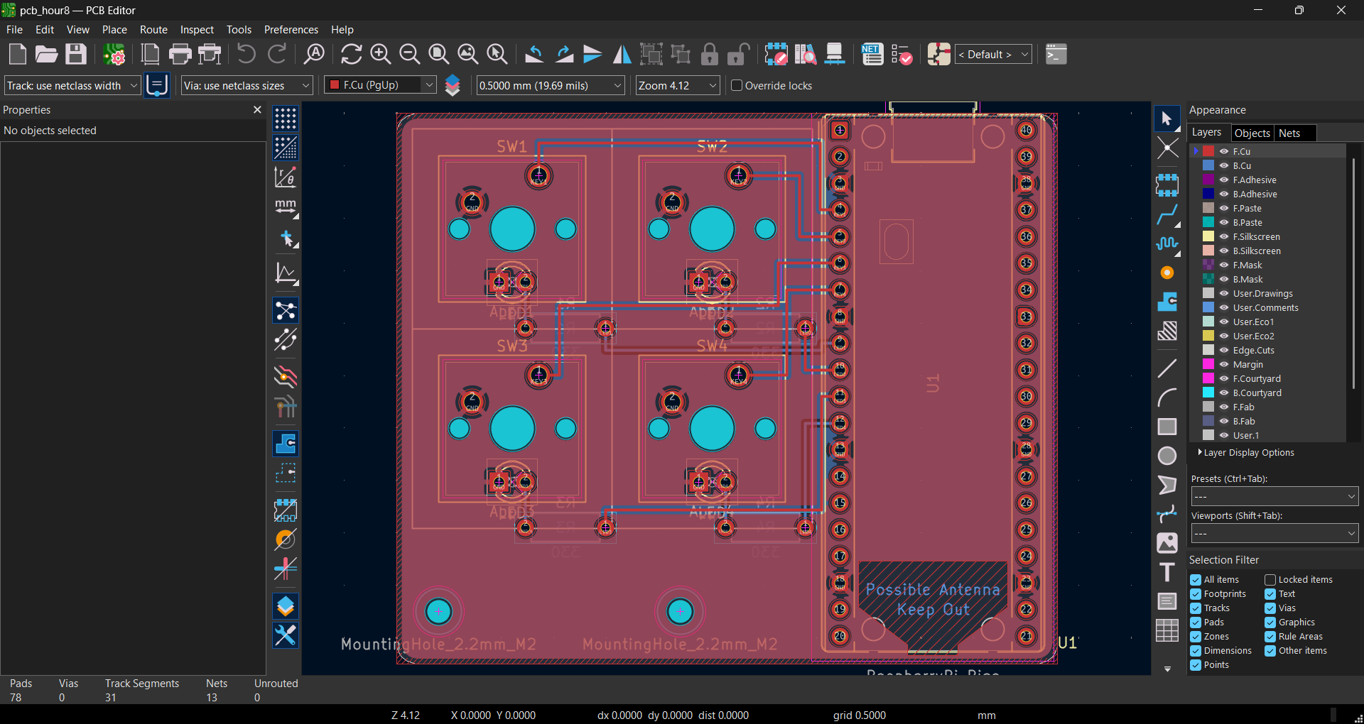The image size is (1364, 724).
Task: Hide the B.Cu layer eye icon
Action: click(1224, 165)
